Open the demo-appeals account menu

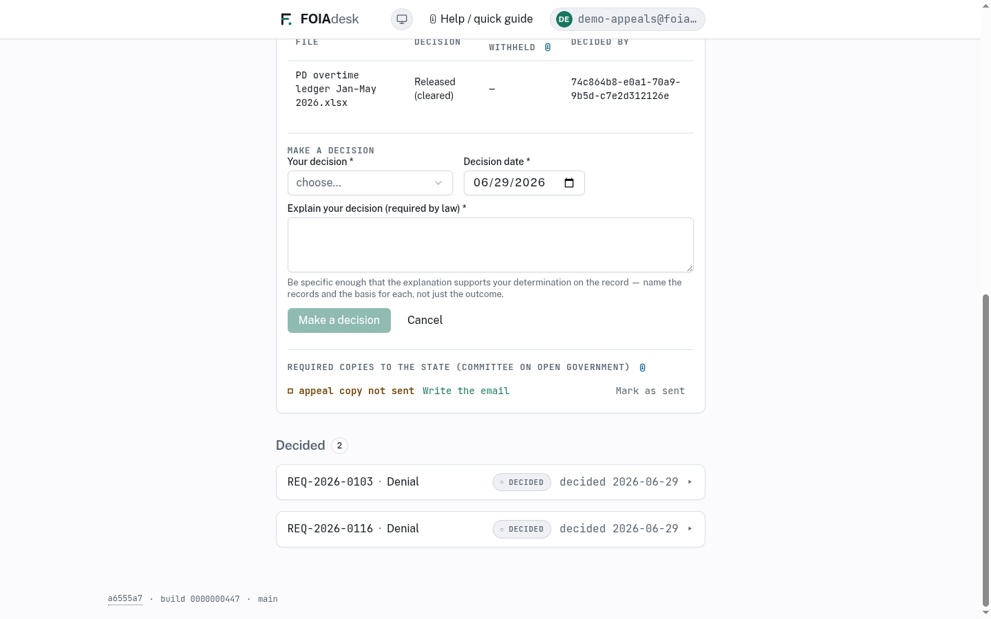pos(628,19)
